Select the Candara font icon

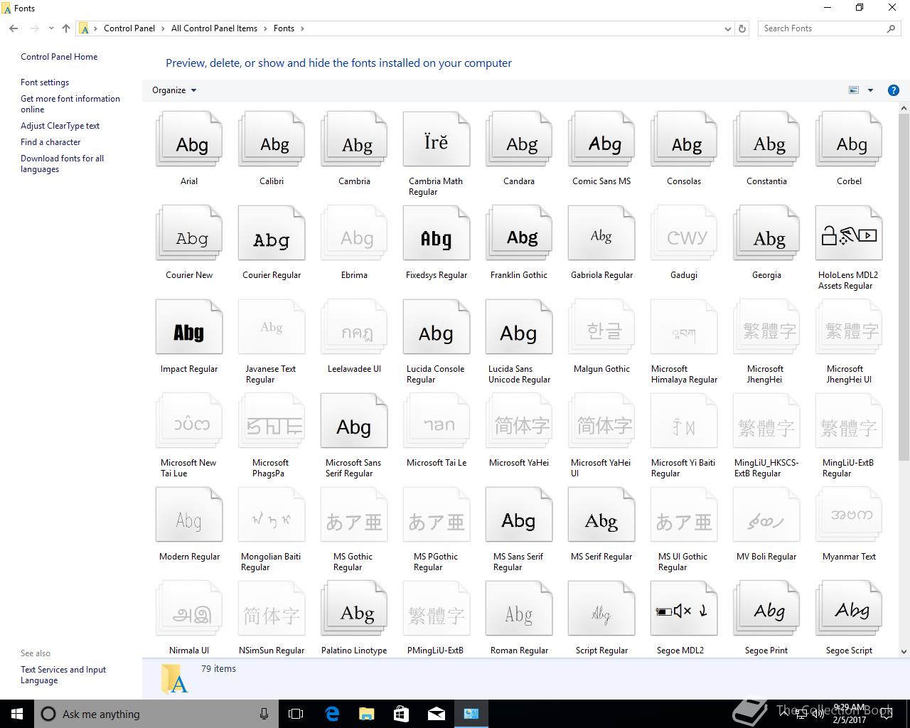pos(519,139)
